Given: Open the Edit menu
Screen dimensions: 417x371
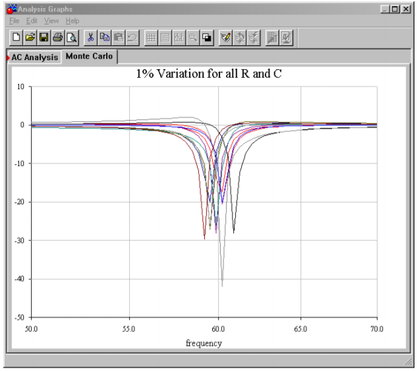Looking at the screenshot, I should 32,21.
